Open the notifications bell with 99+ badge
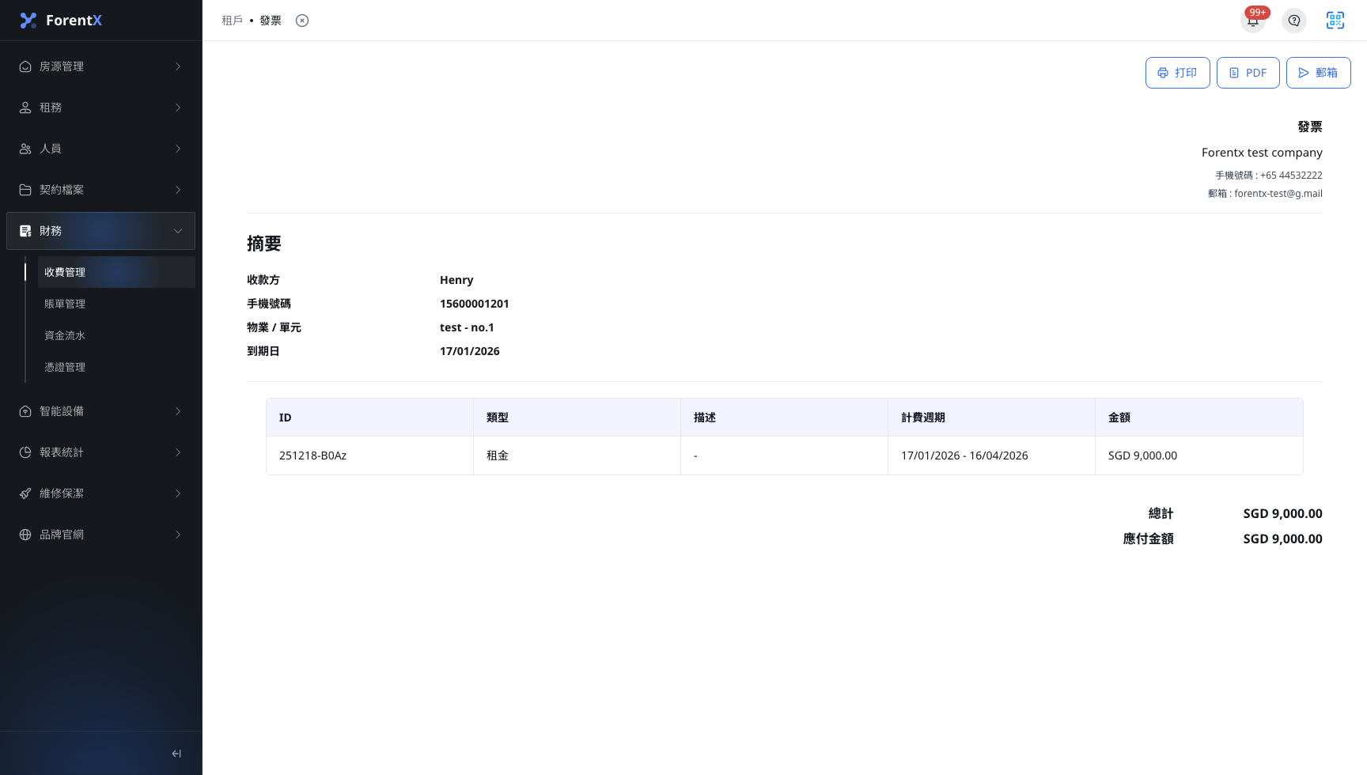 click(x=1253, y=21)
